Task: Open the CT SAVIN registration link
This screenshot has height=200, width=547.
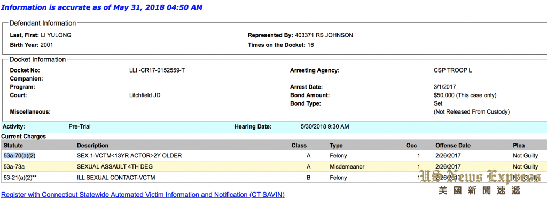Action: click(x=143, y=195)
